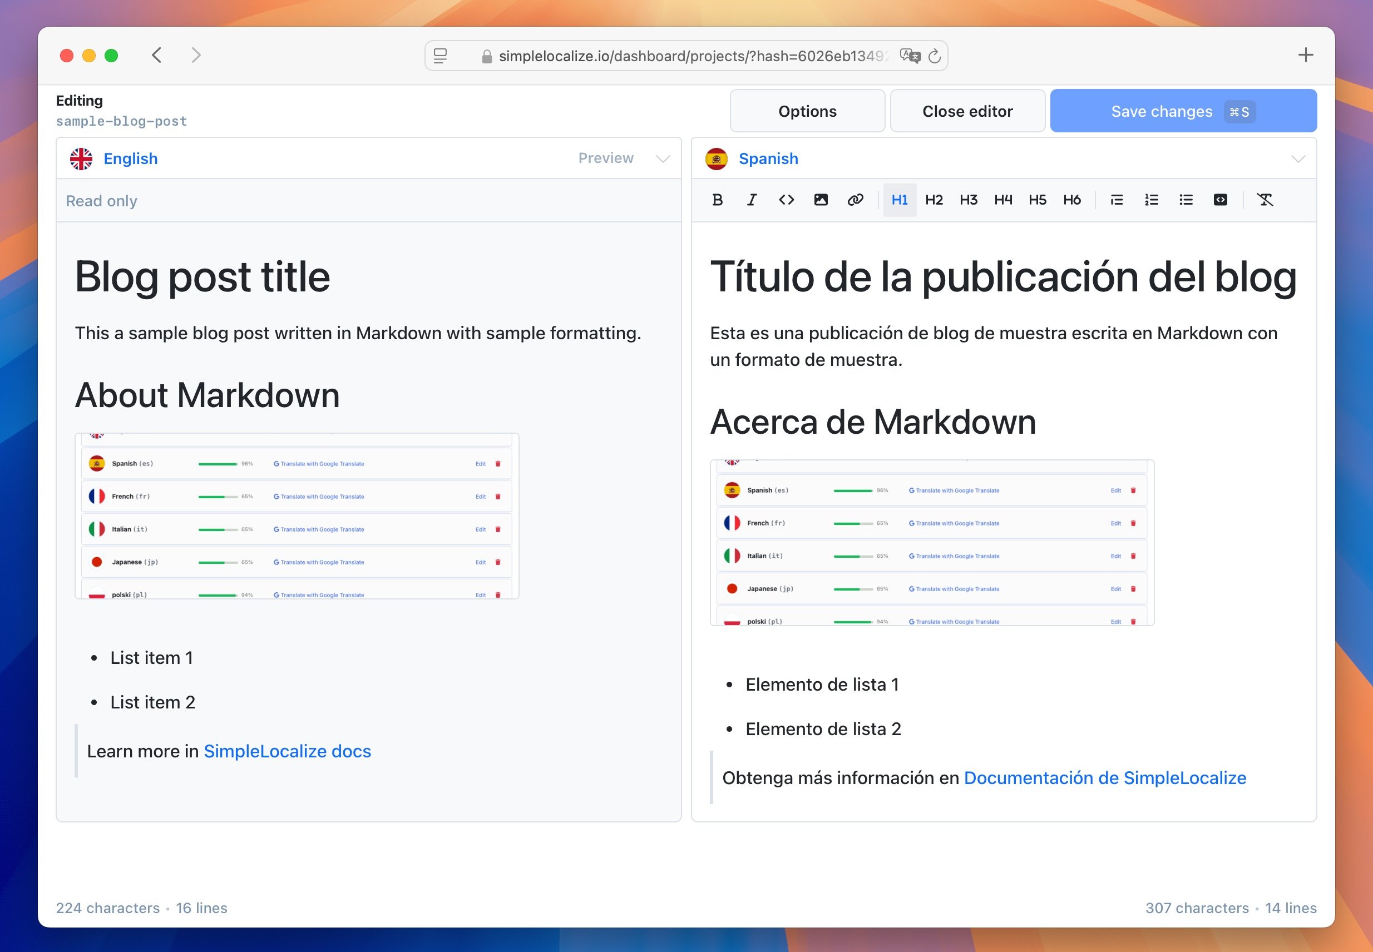Insert a bulleted list
1373x952 pixels.
click(x=1186, y=200)
